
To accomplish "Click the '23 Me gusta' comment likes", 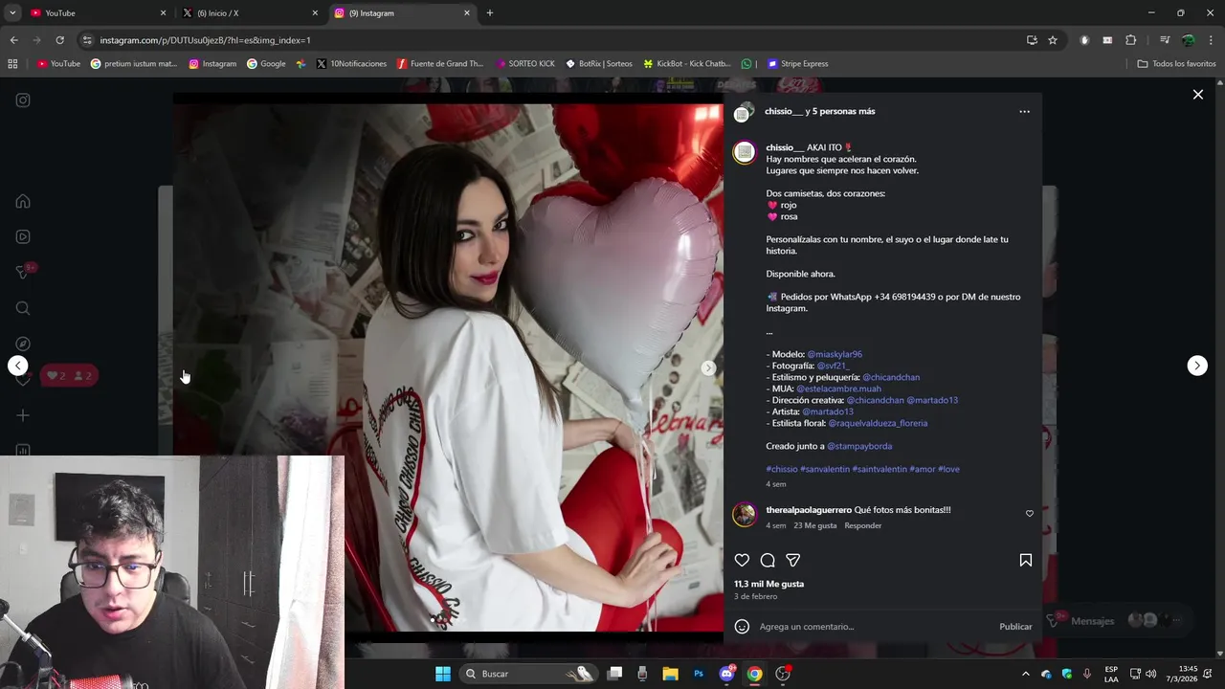I will click(815, 525).
